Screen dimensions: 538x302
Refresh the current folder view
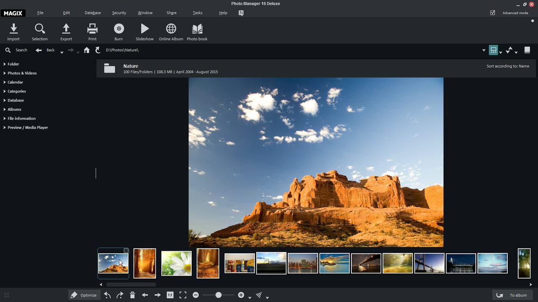coord(98,50)
